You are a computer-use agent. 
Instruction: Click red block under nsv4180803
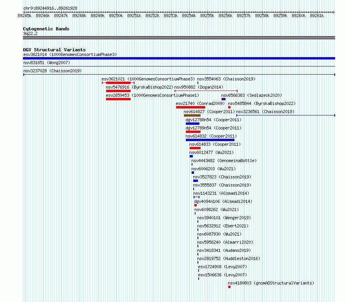coord(229,287)
